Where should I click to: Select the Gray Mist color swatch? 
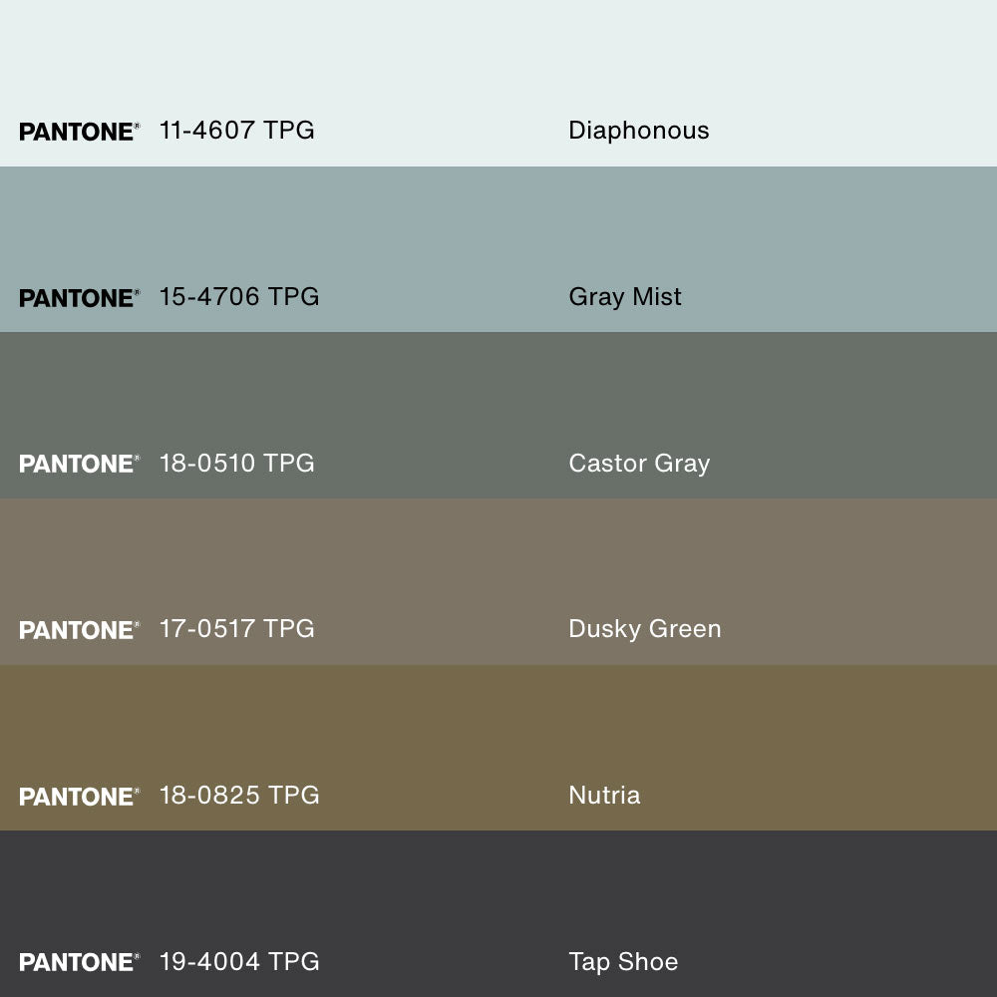click(498, 229)
